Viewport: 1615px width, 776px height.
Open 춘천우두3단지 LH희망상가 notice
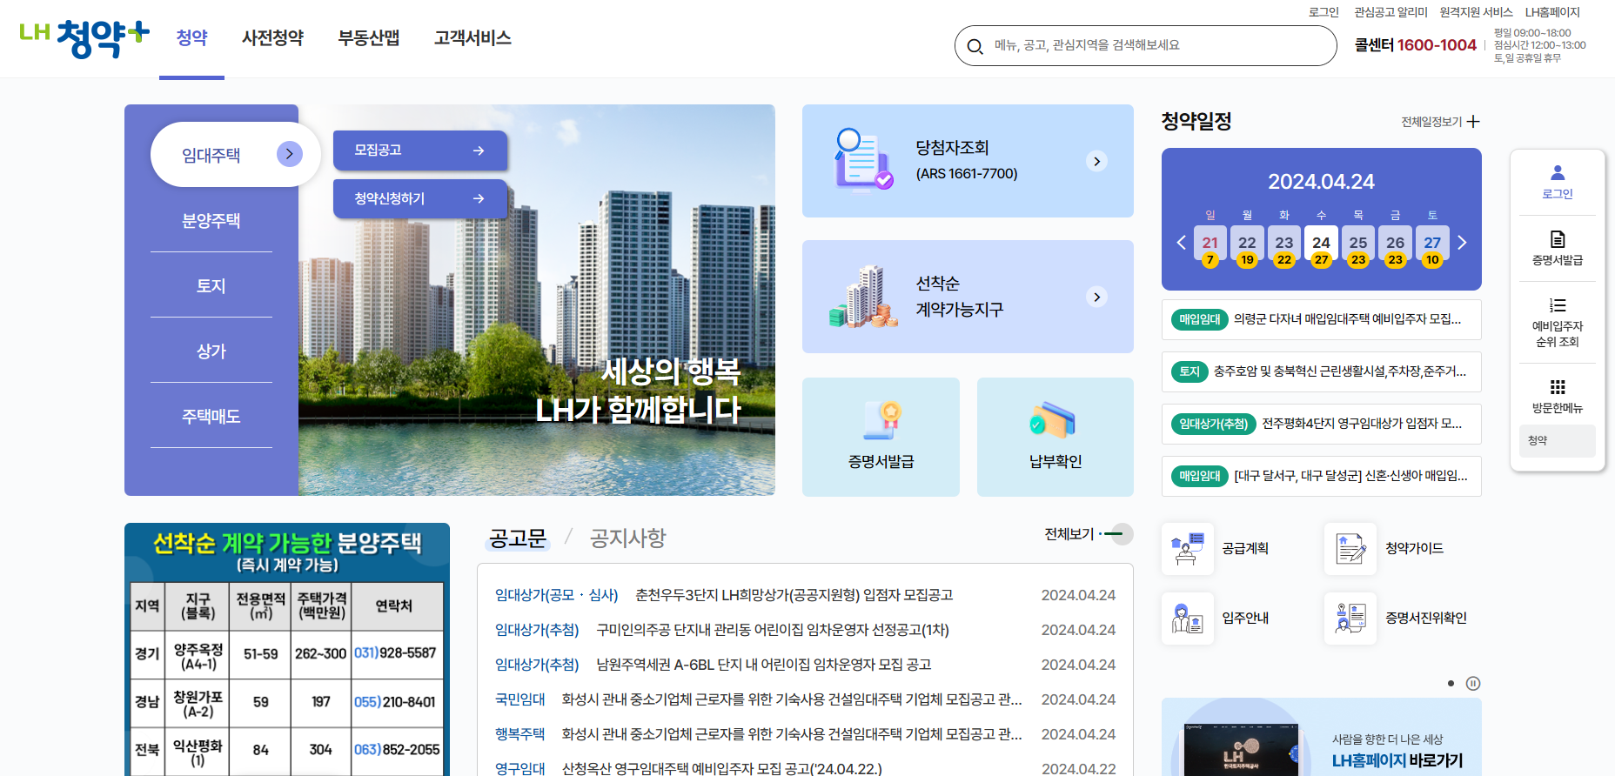[x=794, y=595]
